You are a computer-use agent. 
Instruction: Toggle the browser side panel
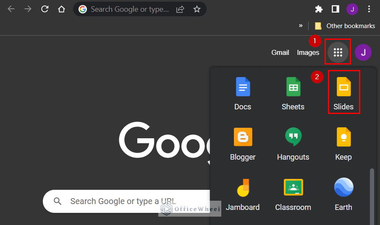(335, 9)
